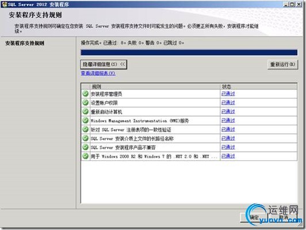Minimize the SQL Server 2012 setup window

pos(286,4)
